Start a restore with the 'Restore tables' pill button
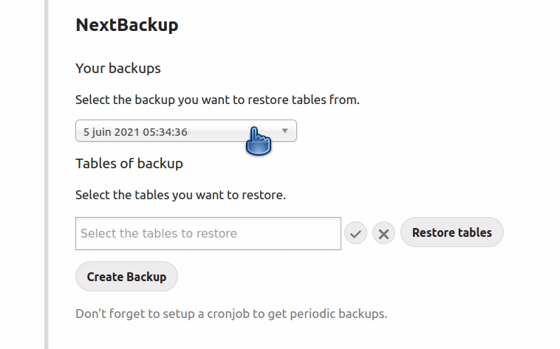The width and height of the screenshot is (560, 349). 452,232
